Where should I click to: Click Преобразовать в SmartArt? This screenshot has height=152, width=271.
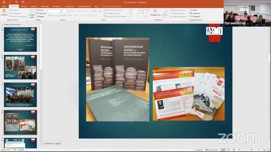pos(116,16)
